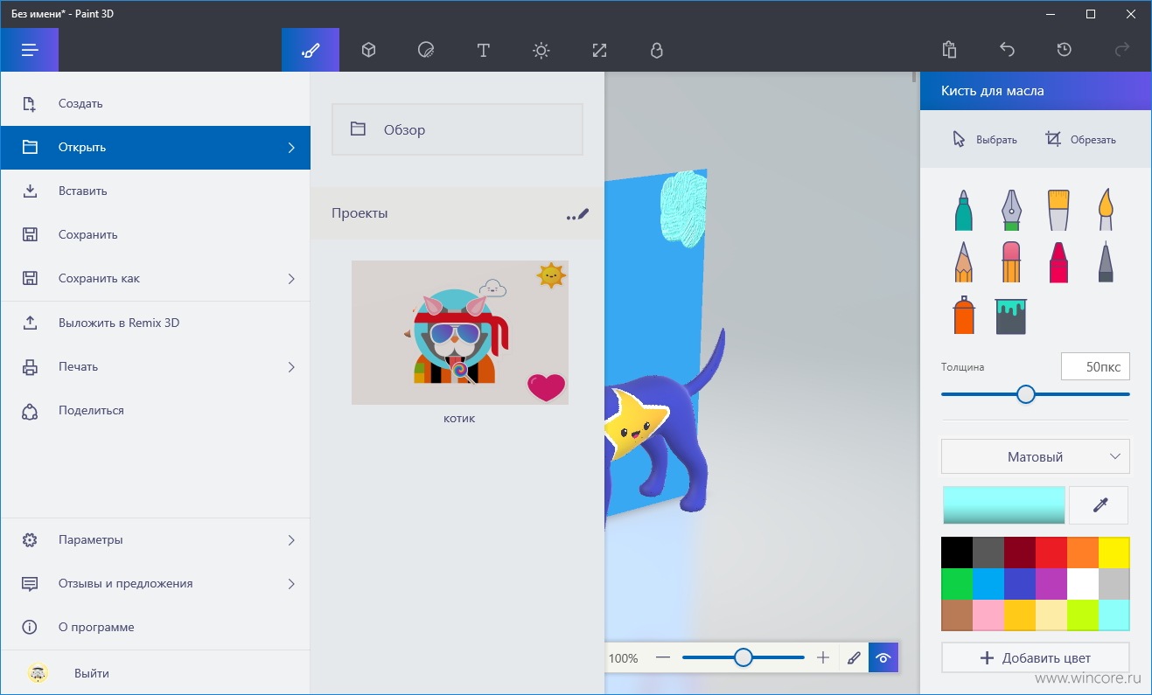Click the edit projects pencil icon

coord(578,213)
